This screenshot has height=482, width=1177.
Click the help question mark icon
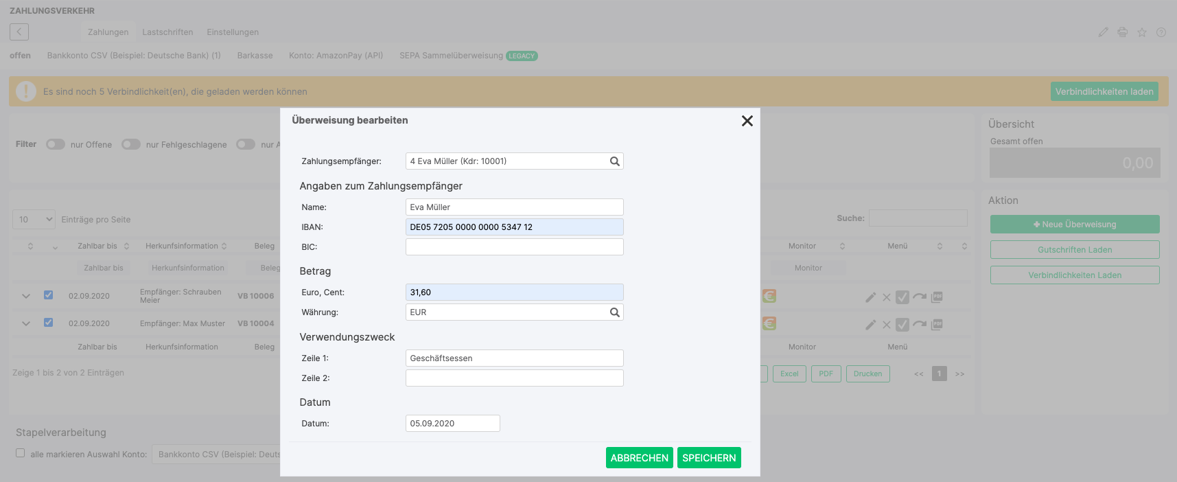1161,32
